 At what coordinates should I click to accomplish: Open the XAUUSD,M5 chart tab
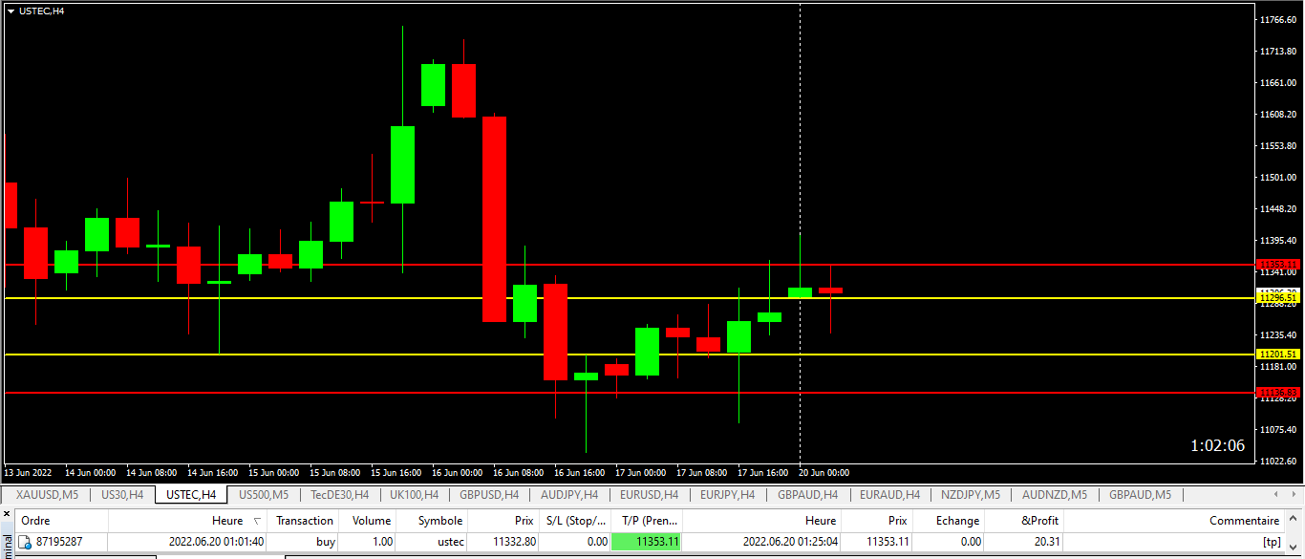click(48, 495)
